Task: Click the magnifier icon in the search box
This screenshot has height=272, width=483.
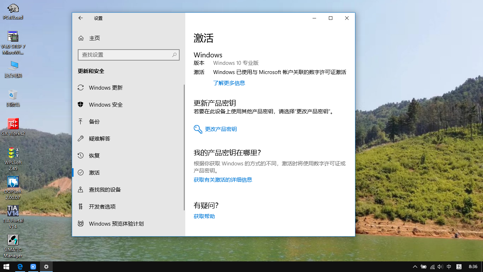Action: [x=174, y=55]
